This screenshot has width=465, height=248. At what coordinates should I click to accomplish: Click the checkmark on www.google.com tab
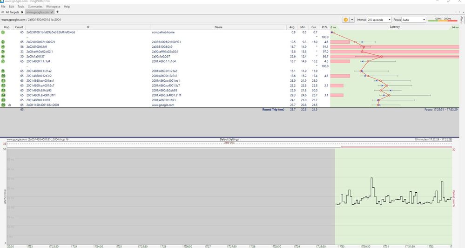[x=52, y=12]
